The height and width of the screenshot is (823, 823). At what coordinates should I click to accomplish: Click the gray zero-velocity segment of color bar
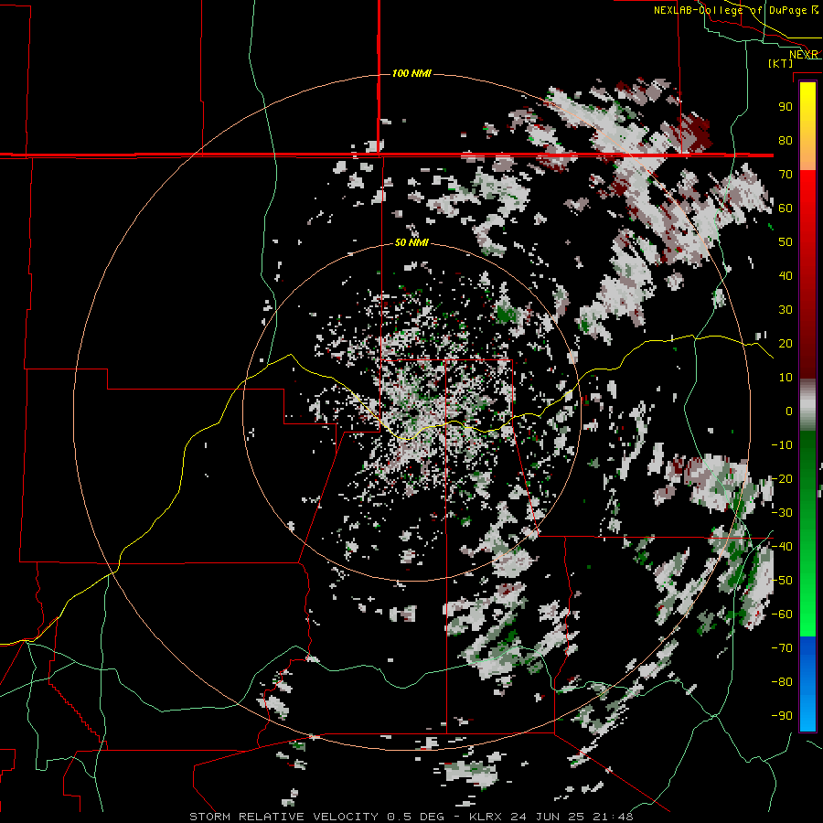[x=807, y=405]
